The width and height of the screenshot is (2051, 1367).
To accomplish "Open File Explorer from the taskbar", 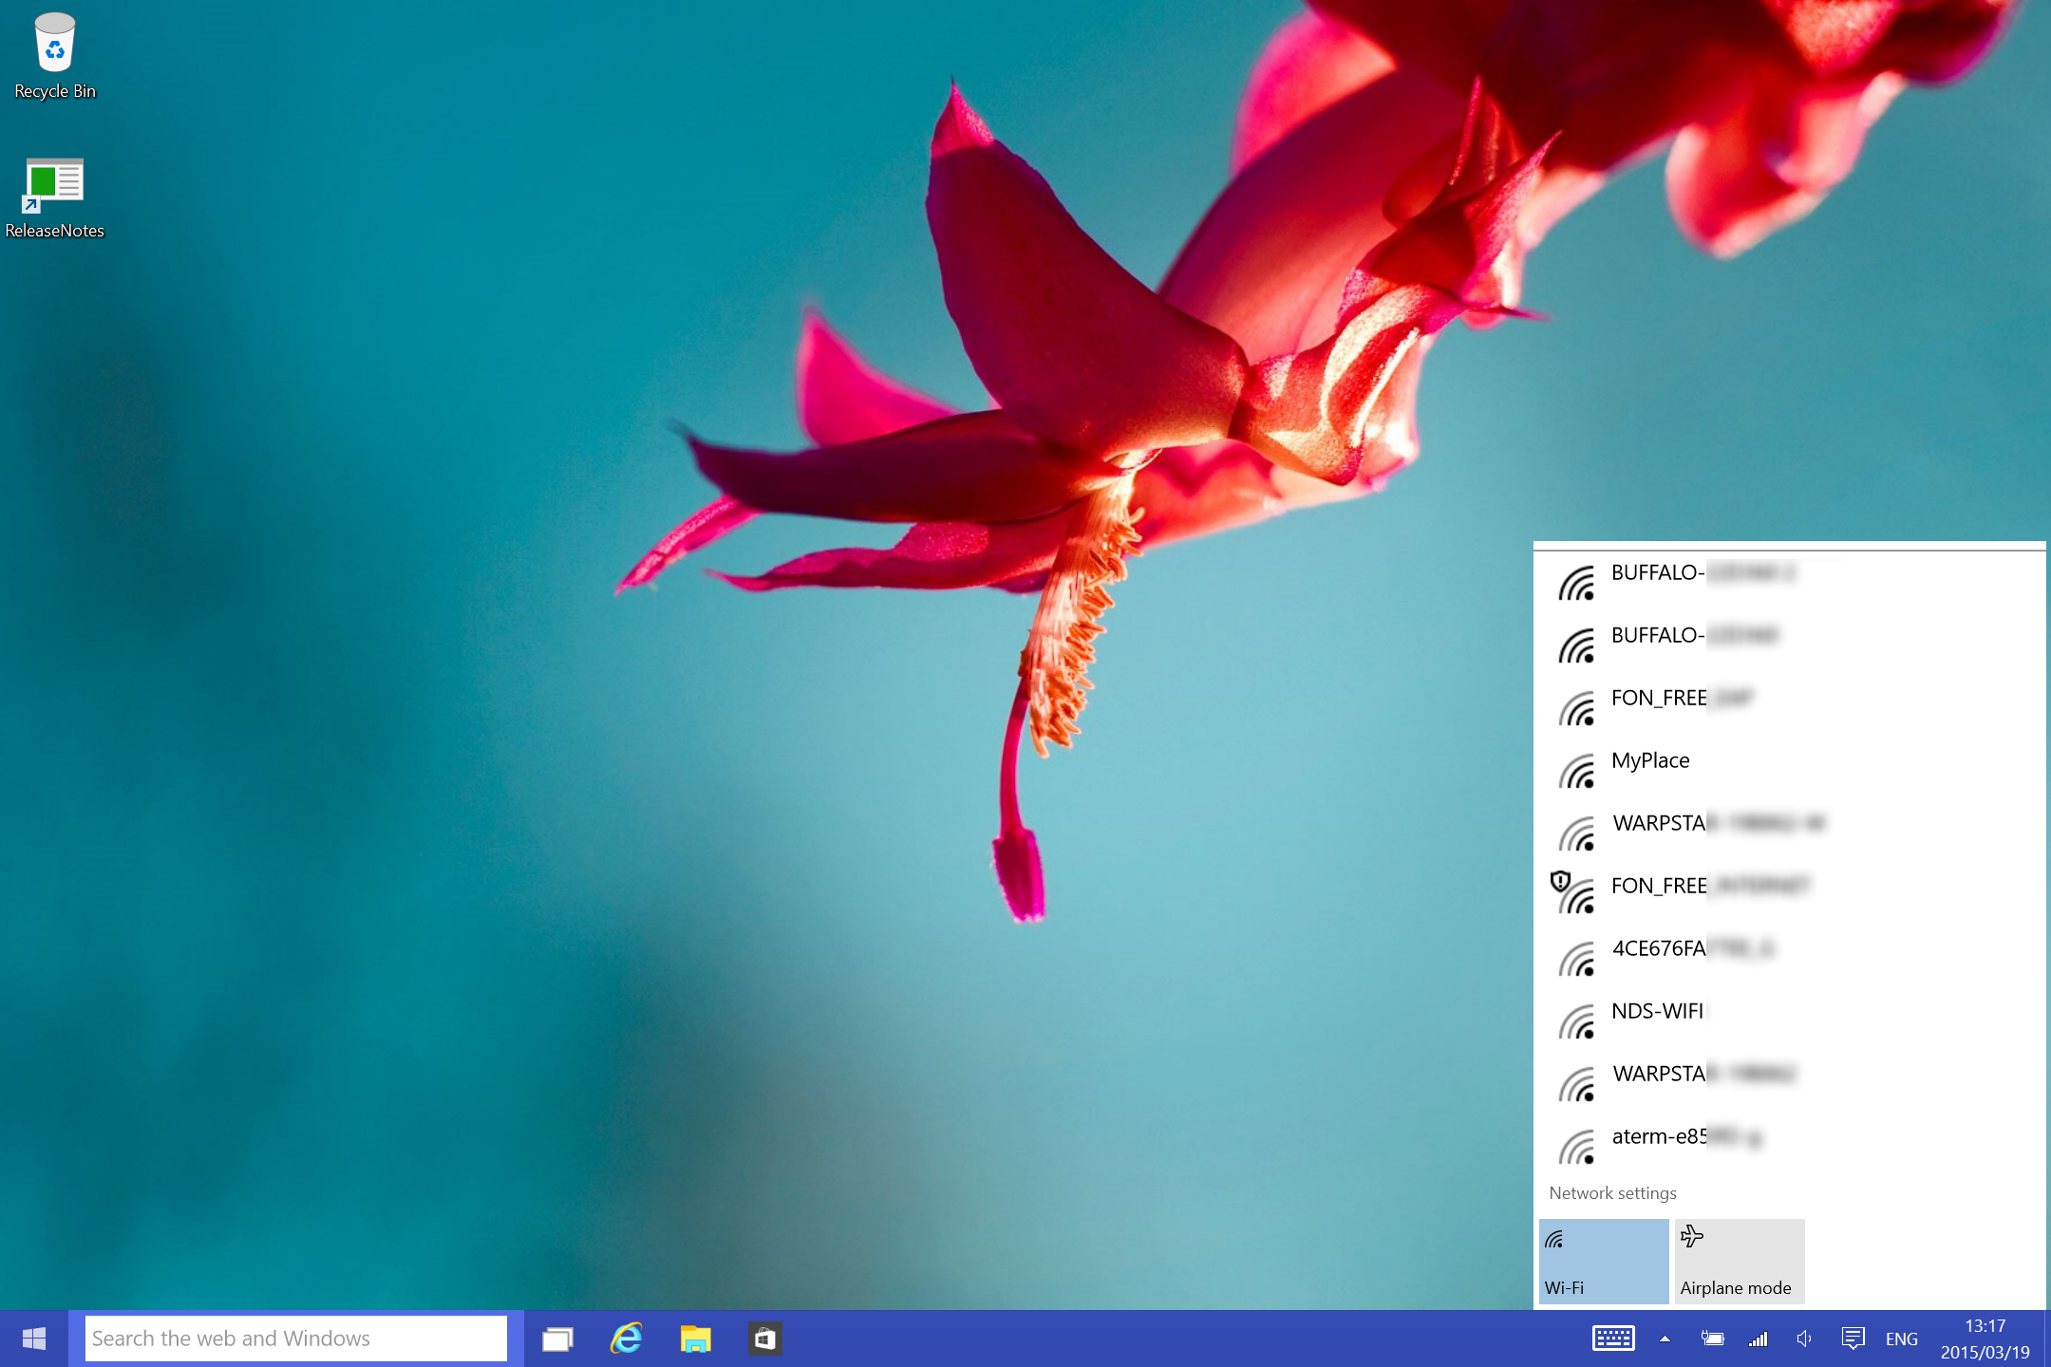I will (696, 1339).
